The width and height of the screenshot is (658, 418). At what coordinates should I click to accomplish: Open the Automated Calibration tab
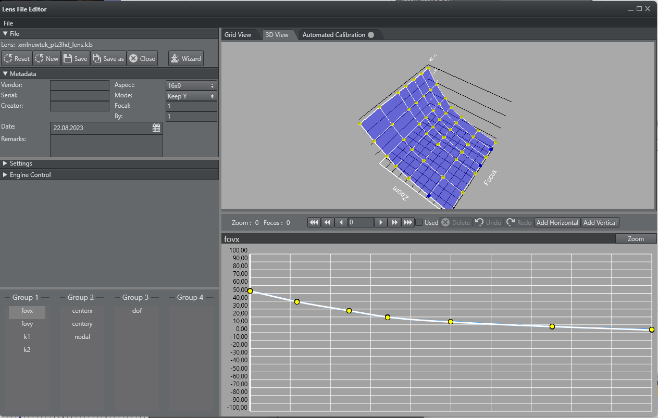pos(334,35)
